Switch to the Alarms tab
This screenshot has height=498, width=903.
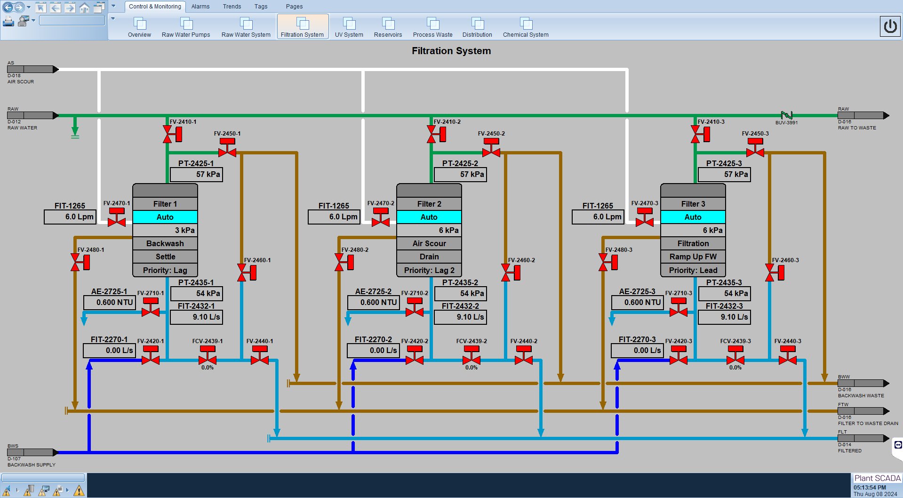pyautogui.click(x=200, y=7)
